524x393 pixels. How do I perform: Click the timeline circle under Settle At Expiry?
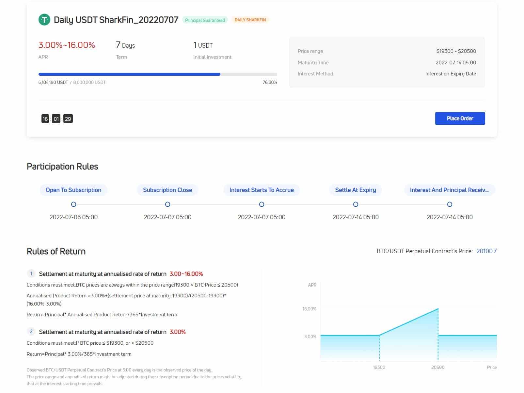tap(356, 204)
